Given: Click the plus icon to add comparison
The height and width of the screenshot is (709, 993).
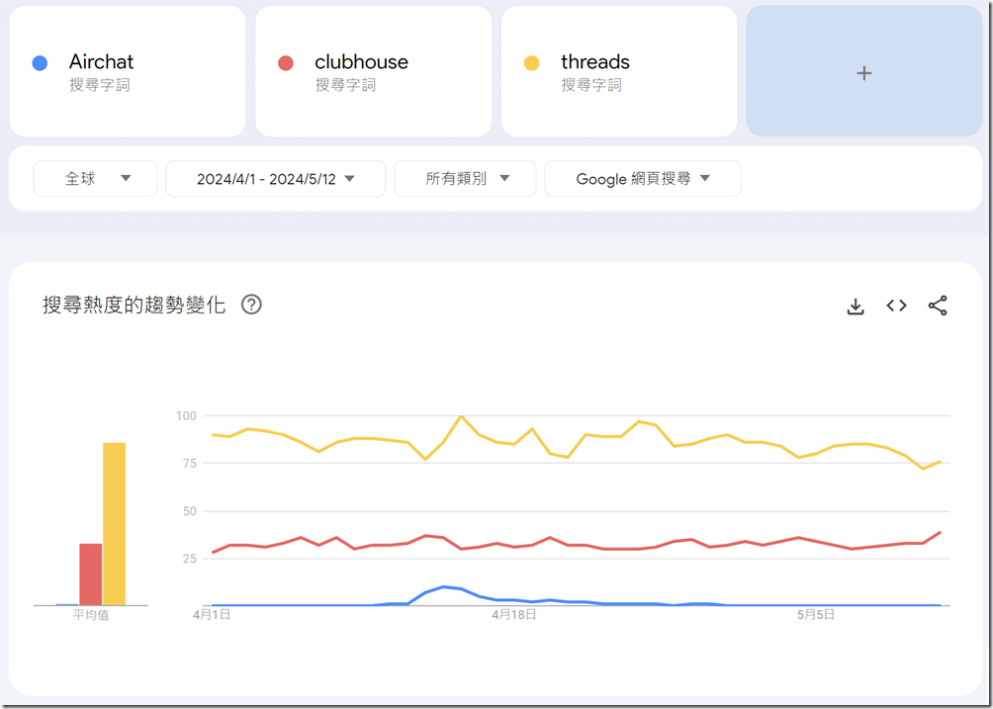Looking at the screenshot, I should [x=863, y=72].
